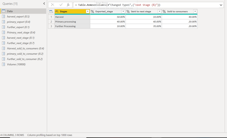Click the '4 COLUMNS, 3 ROWS' status text

[12, 135]
